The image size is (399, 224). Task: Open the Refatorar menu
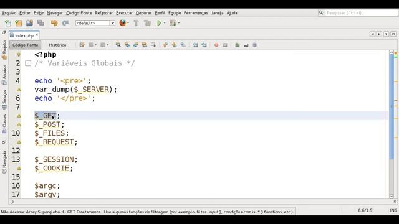pyautogui.click(x=103, y=13)
